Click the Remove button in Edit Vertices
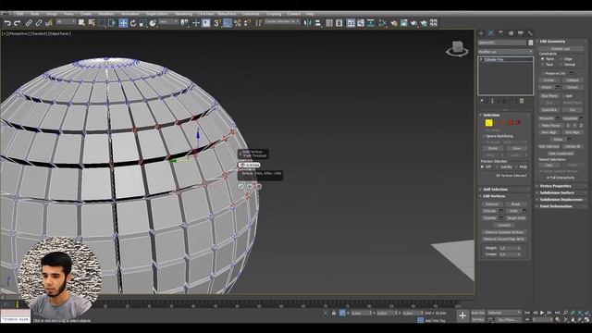The width and height of the screenshot is (592, 333). click(491, 204)
